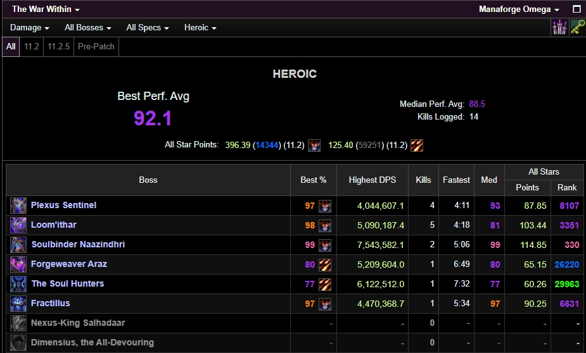This screenshot has height=353, width=586.
Task: Expand the All Bosses dropdown
Action: point(88,28)
